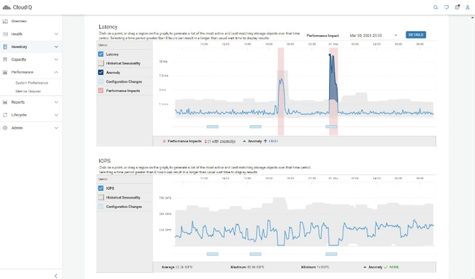Go to Metrics Browser submenu item

tap(28, 91)
